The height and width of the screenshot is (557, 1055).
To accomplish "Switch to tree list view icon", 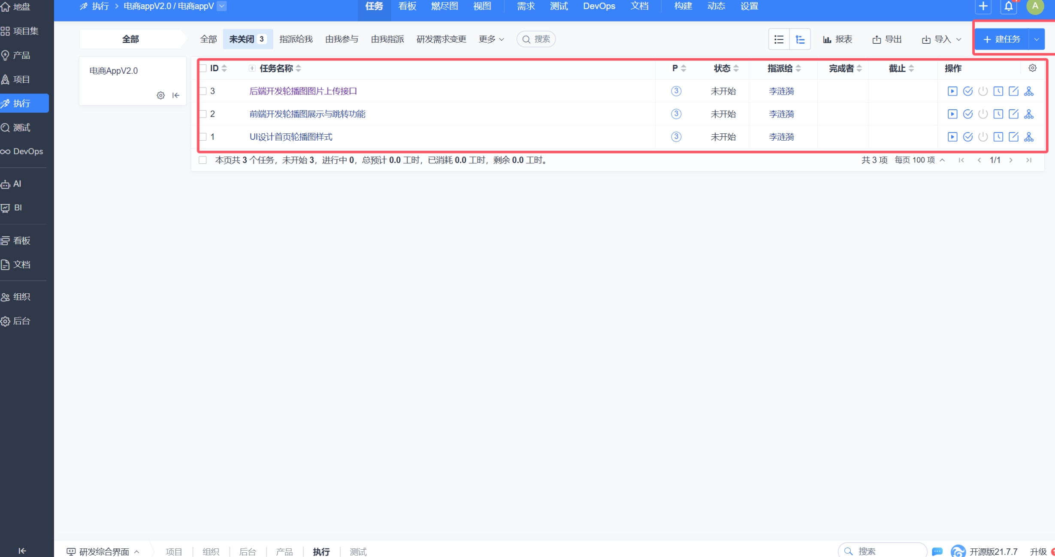I will tap(800, 39).
